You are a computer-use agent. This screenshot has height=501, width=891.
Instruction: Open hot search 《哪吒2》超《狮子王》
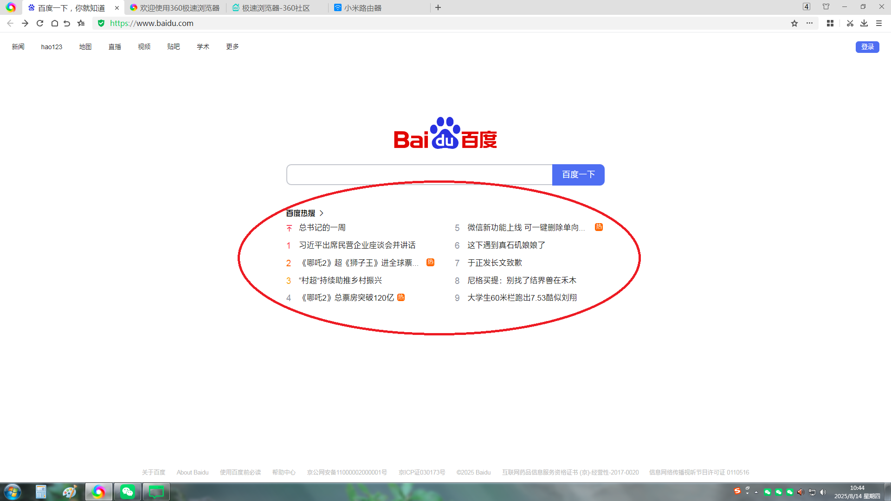coord(359,263)
